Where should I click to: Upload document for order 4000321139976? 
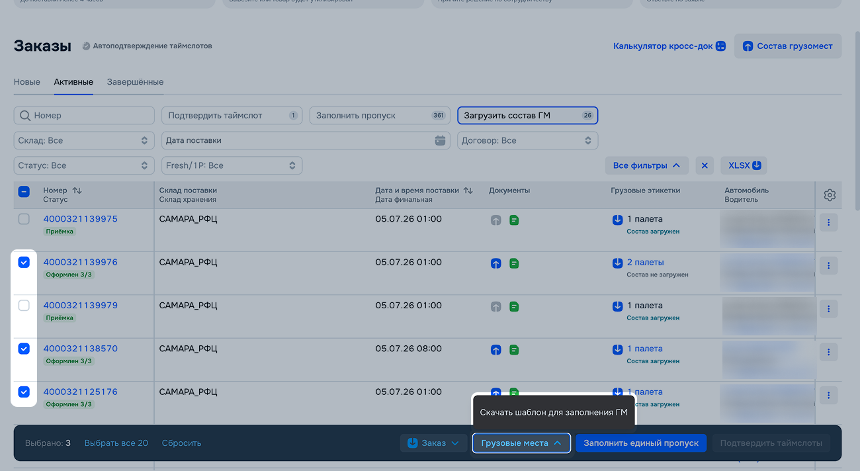[496, 263]
